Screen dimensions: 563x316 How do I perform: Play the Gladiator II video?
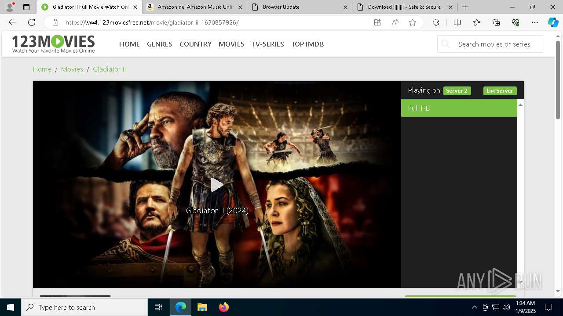point(217,185)
